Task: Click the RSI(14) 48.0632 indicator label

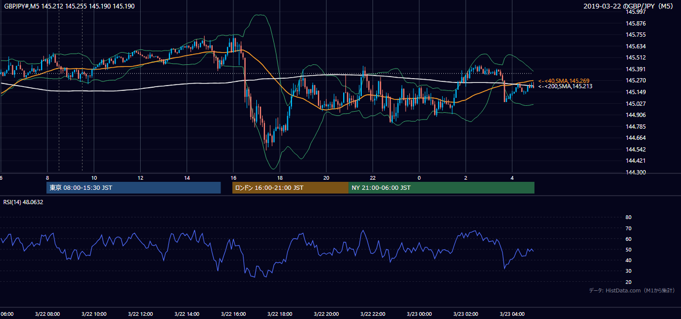Action: (x=23, y=202)
